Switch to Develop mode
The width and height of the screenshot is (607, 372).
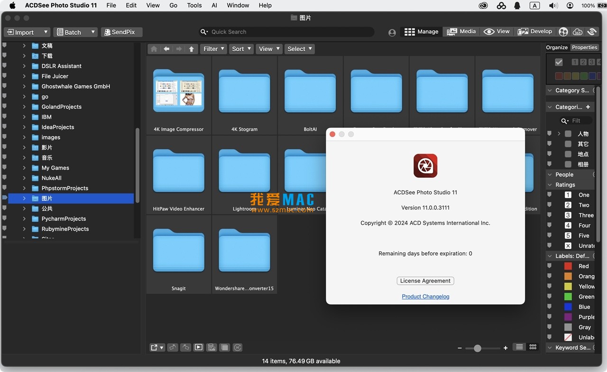(535, 32)
